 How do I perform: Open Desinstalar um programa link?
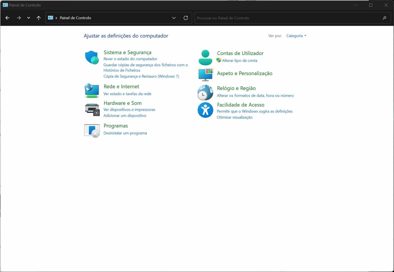(125, 133)
